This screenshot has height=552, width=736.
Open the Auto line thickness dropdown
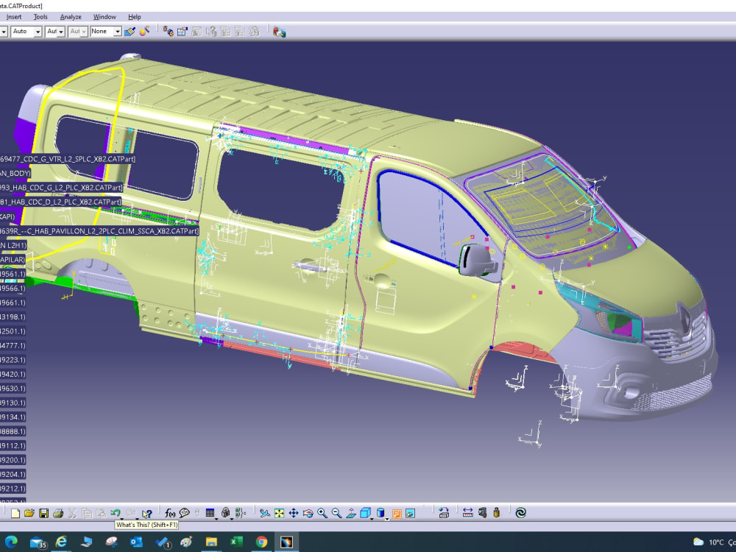pyautogui.click(x=38, y=32)
